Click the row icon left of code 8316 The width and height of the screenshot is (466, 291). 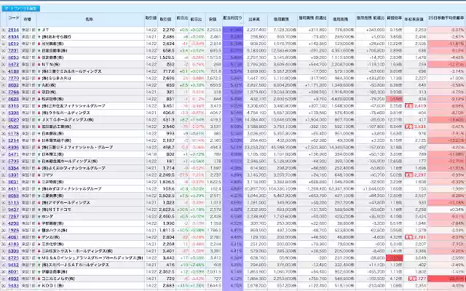click(x=4, y=106)
